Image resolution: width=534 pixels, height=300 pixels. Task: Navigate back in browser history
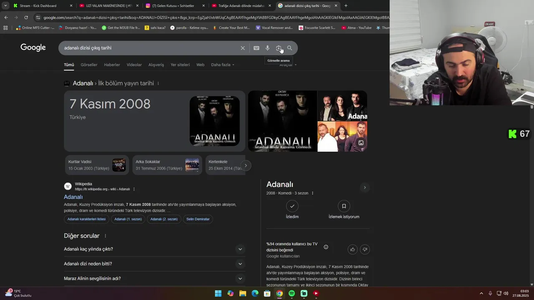pyautogui.click(x=6, y=17)
